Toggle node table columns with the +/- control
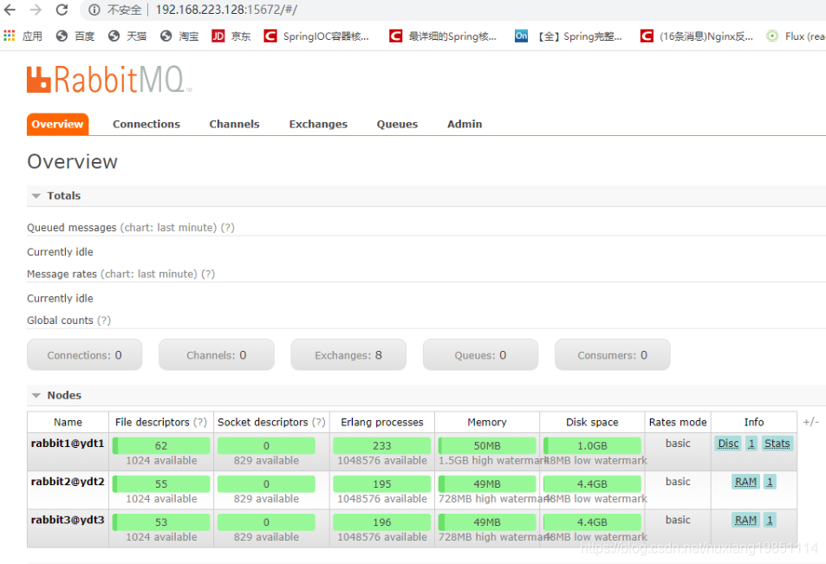This screenshot has height=564, width=826. [x=810, y=422]
